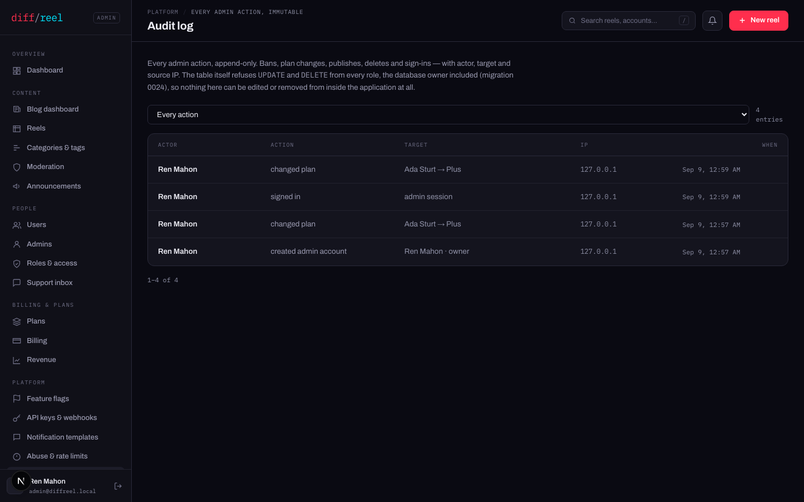Click the Users people icon
Screen dimensions: 804x502
pos(17,225)
